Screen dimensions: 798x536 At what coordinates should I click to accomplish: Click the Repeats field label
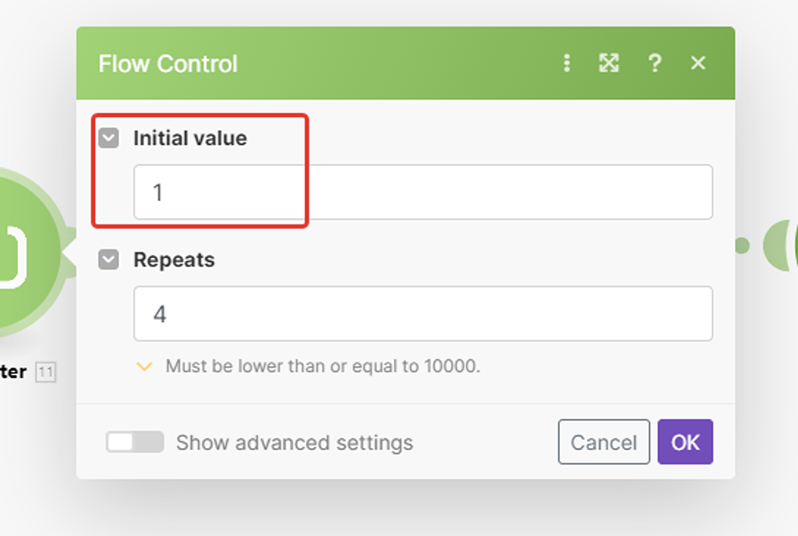pyautogui.click(x=174, y=260)
